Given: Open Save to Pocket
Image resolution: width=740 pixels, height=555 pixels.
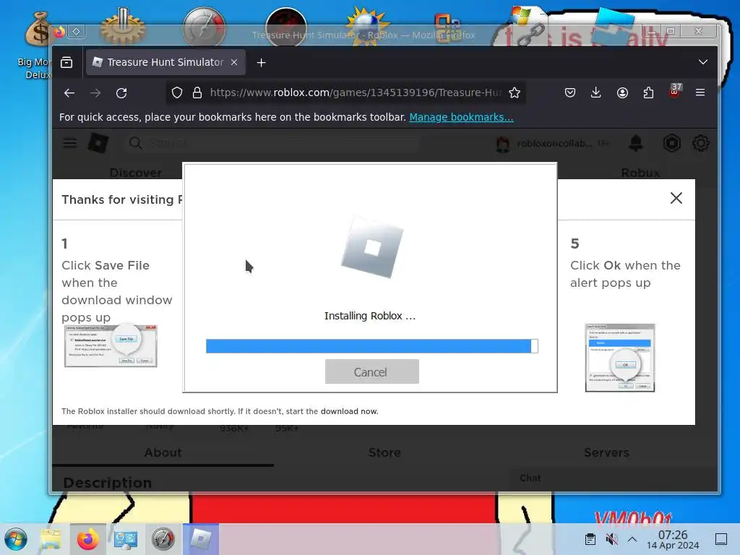Looking at the screenshot, I should [570, 93].
